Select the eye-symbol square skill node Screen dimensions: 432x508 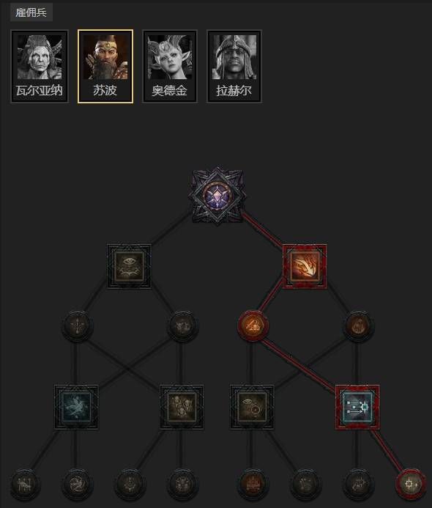pos(129,266)
